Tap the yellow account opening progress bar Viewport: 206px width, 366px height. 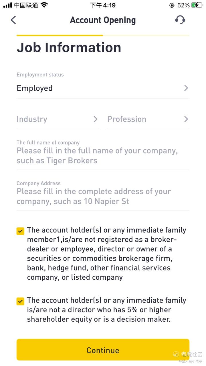click(60, 35)
